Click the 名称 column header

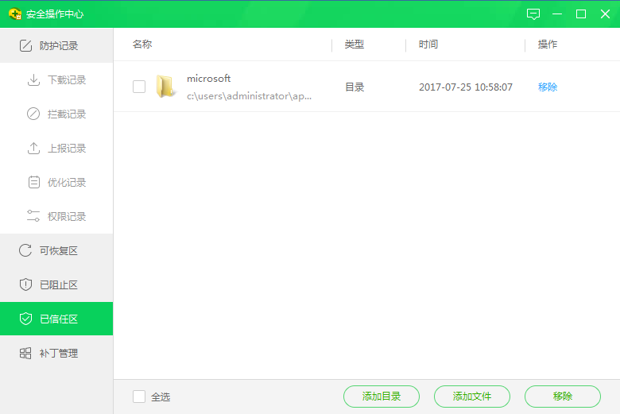[x=142, y=44]
